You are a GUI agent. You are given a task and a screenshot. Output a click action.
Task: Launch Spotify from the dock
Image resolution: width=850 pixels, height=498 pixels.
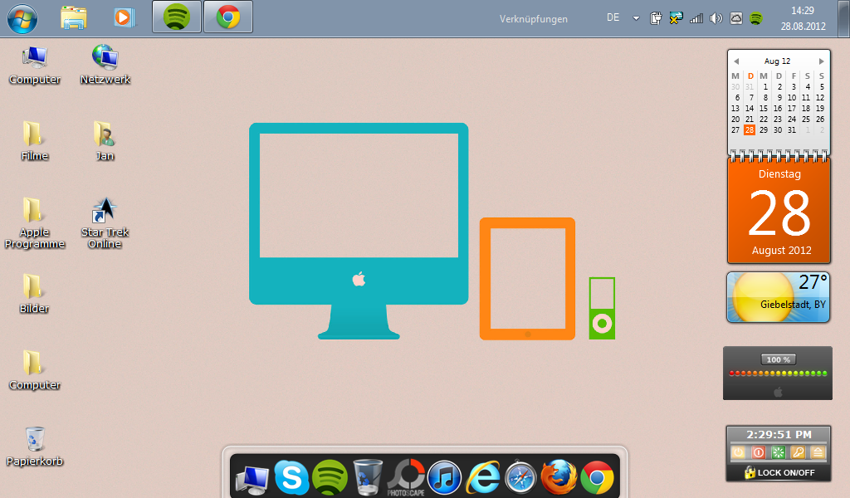tap(330, 477)
